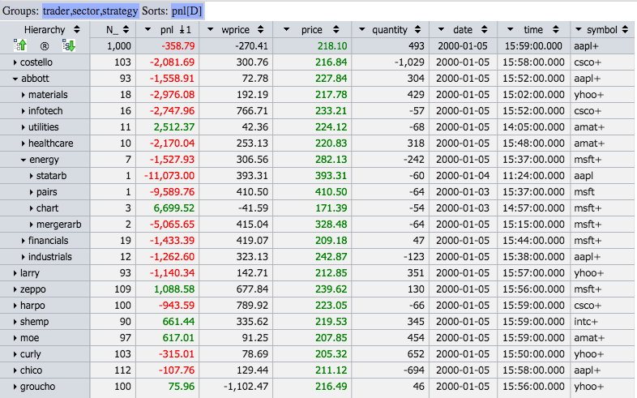
Task: Open the symbol column dropdown menu
Action: click(578, 30)
